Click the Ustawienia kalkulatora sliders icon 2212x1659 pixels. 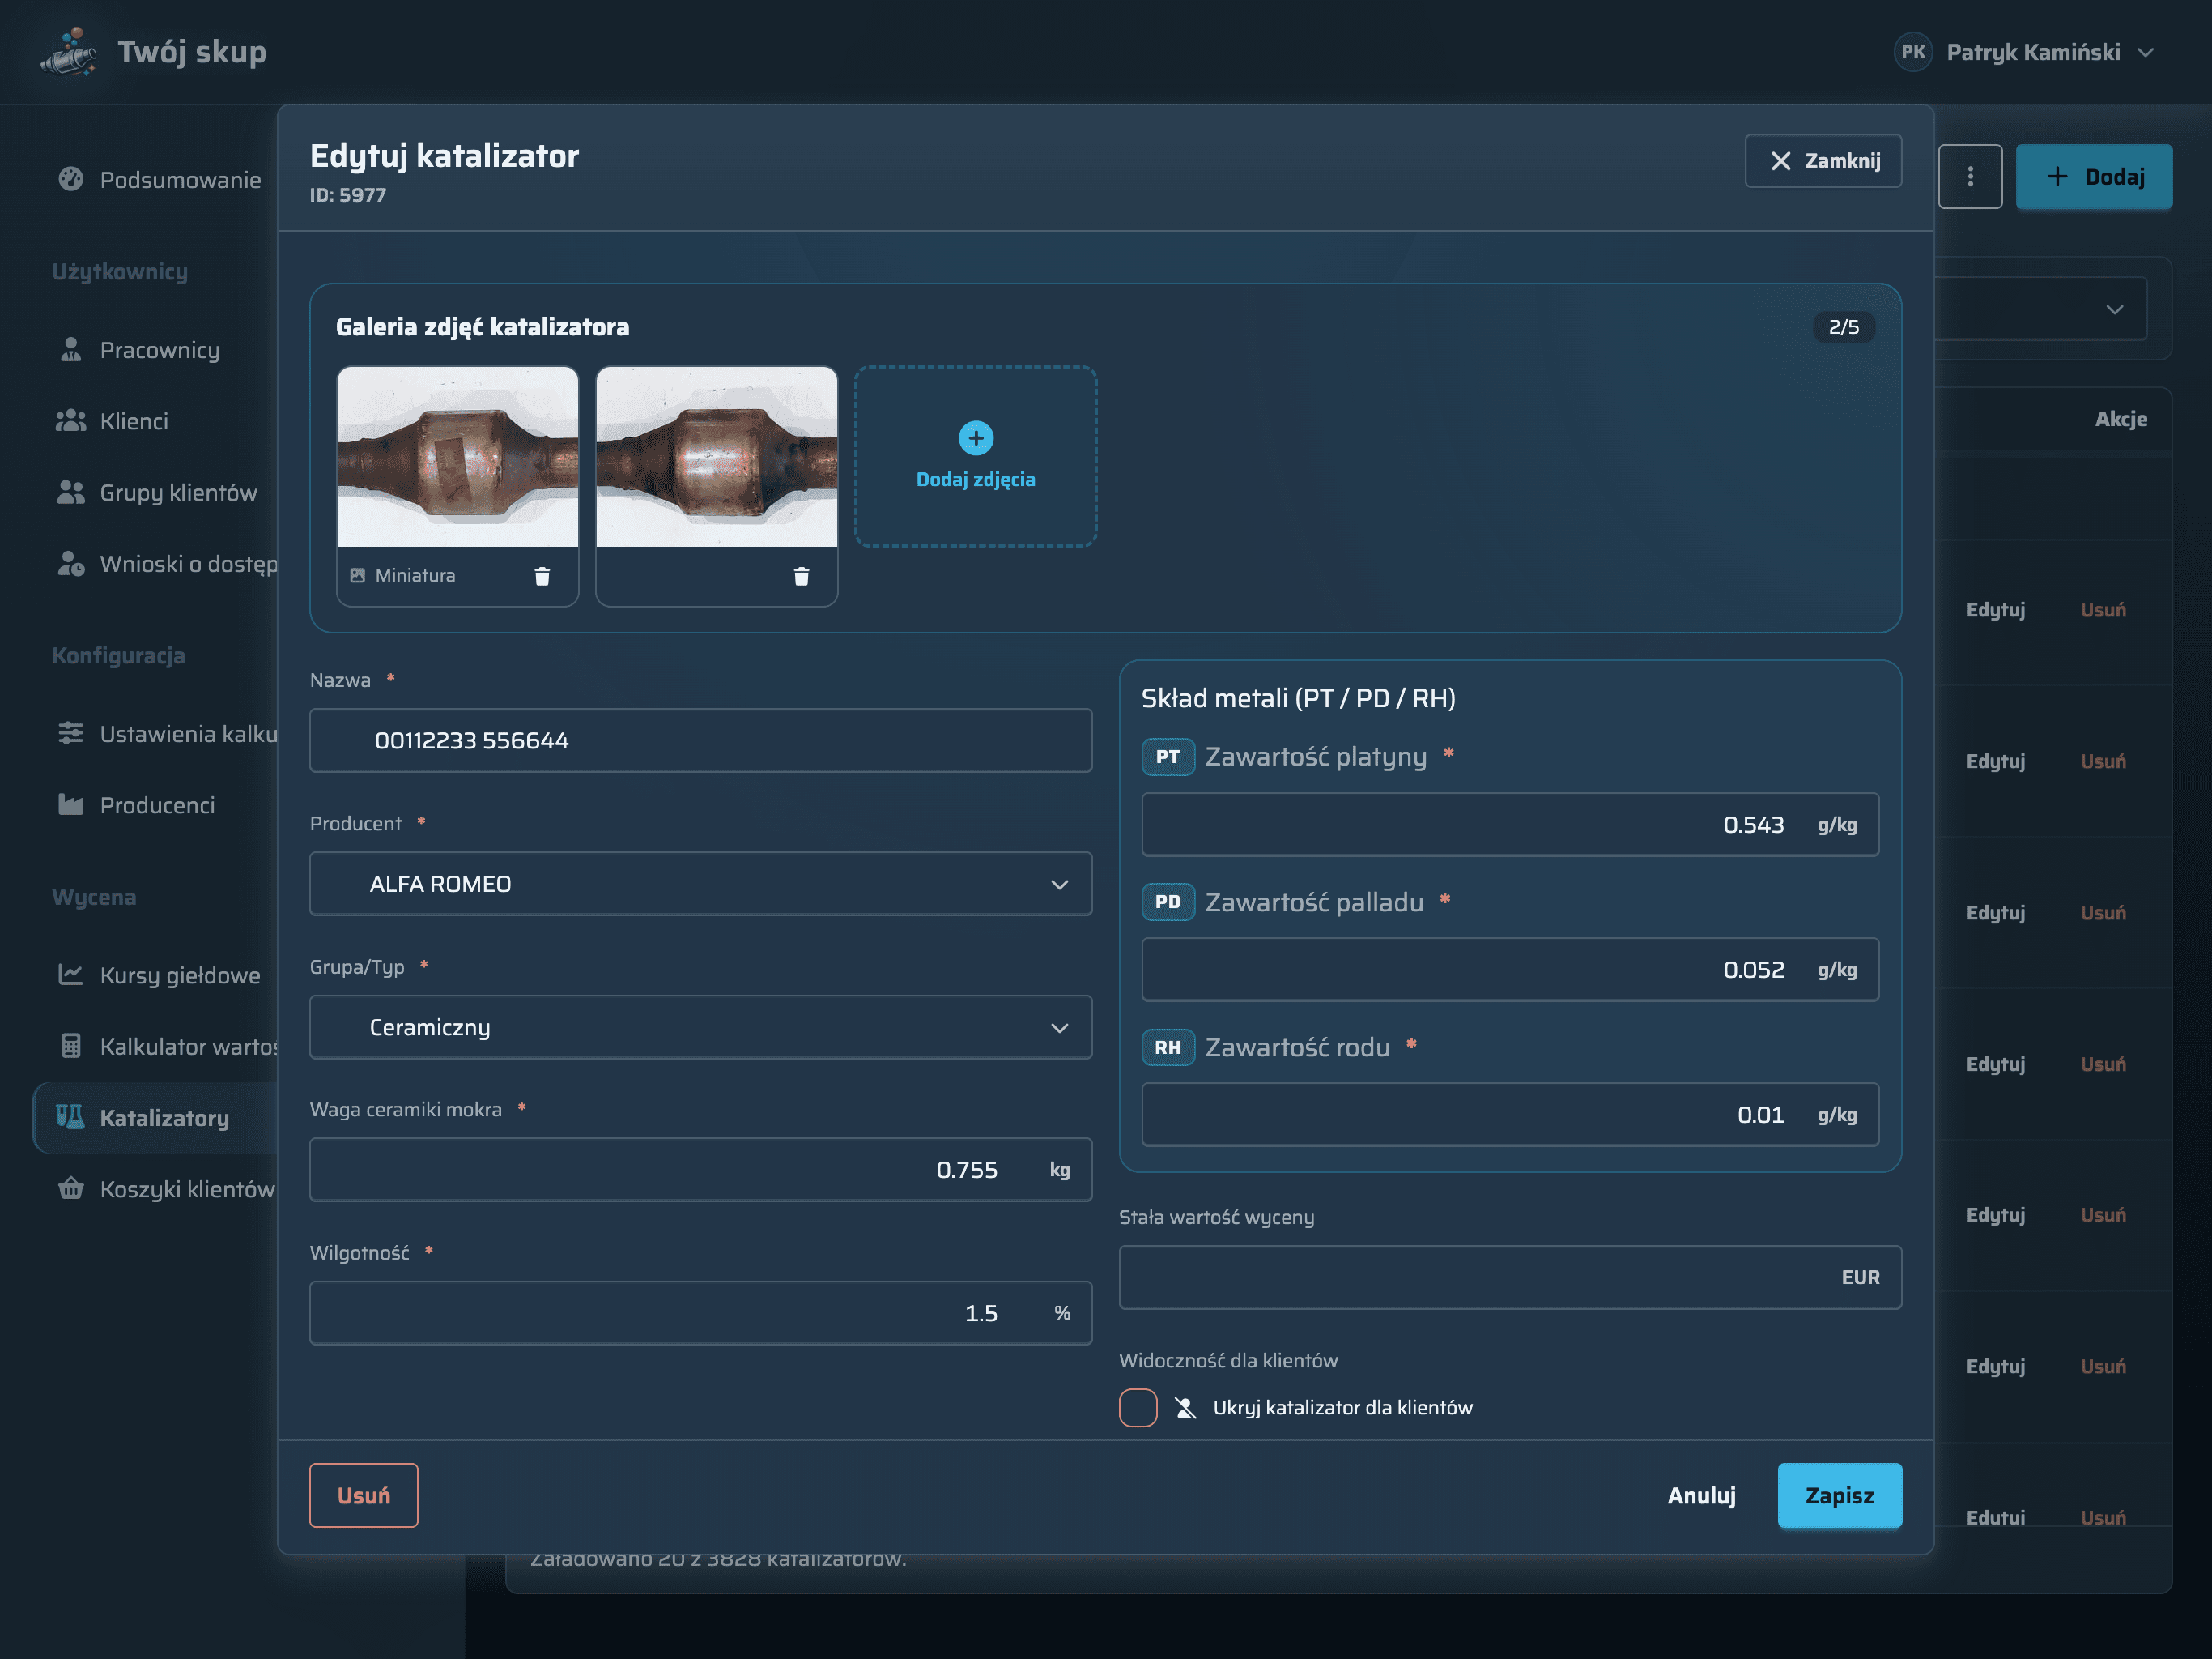click(x=70, y=733)
